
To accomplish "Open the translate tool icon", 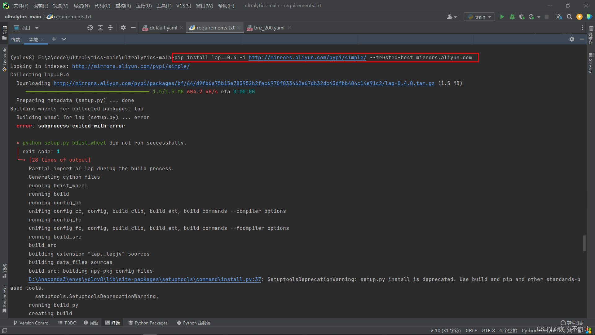I will point(559,17).
